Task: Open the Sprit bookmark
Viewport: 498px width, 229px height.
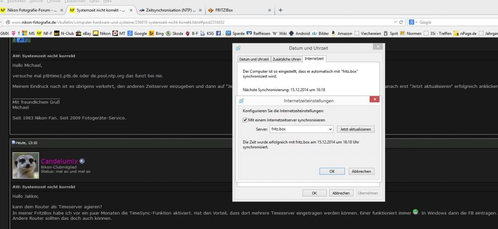Action: click(391, 33)
